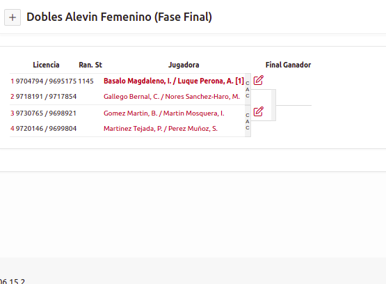This screenshot has width=386, height=284.
Task: Click the Jugadora column header
Action: pos(184,65)
